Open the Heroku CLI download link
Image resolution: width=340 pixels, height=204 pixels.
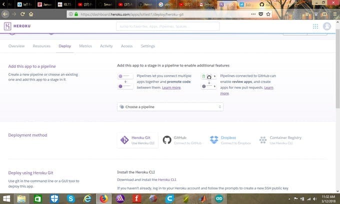click(167, 179)
